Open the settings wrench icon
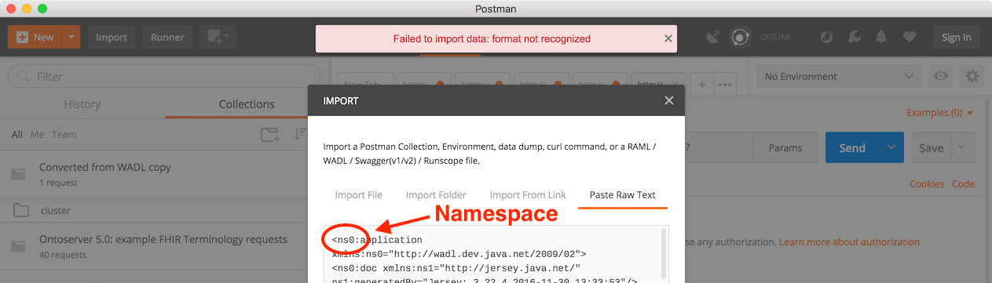992x283 pixels. pos(854,37)
